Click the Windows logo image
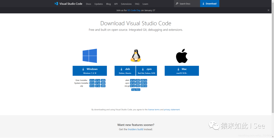 90,56
